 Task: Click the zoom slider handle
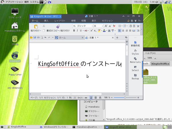pos(125,97)
